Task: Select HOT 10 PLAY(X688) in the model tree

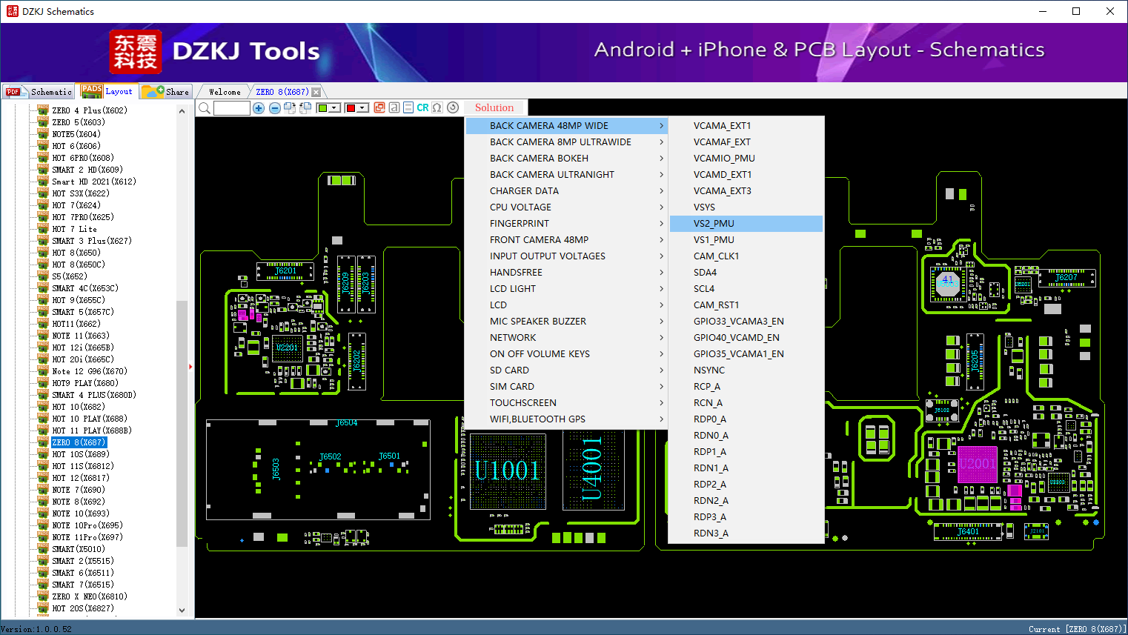Action: point(90,419)
